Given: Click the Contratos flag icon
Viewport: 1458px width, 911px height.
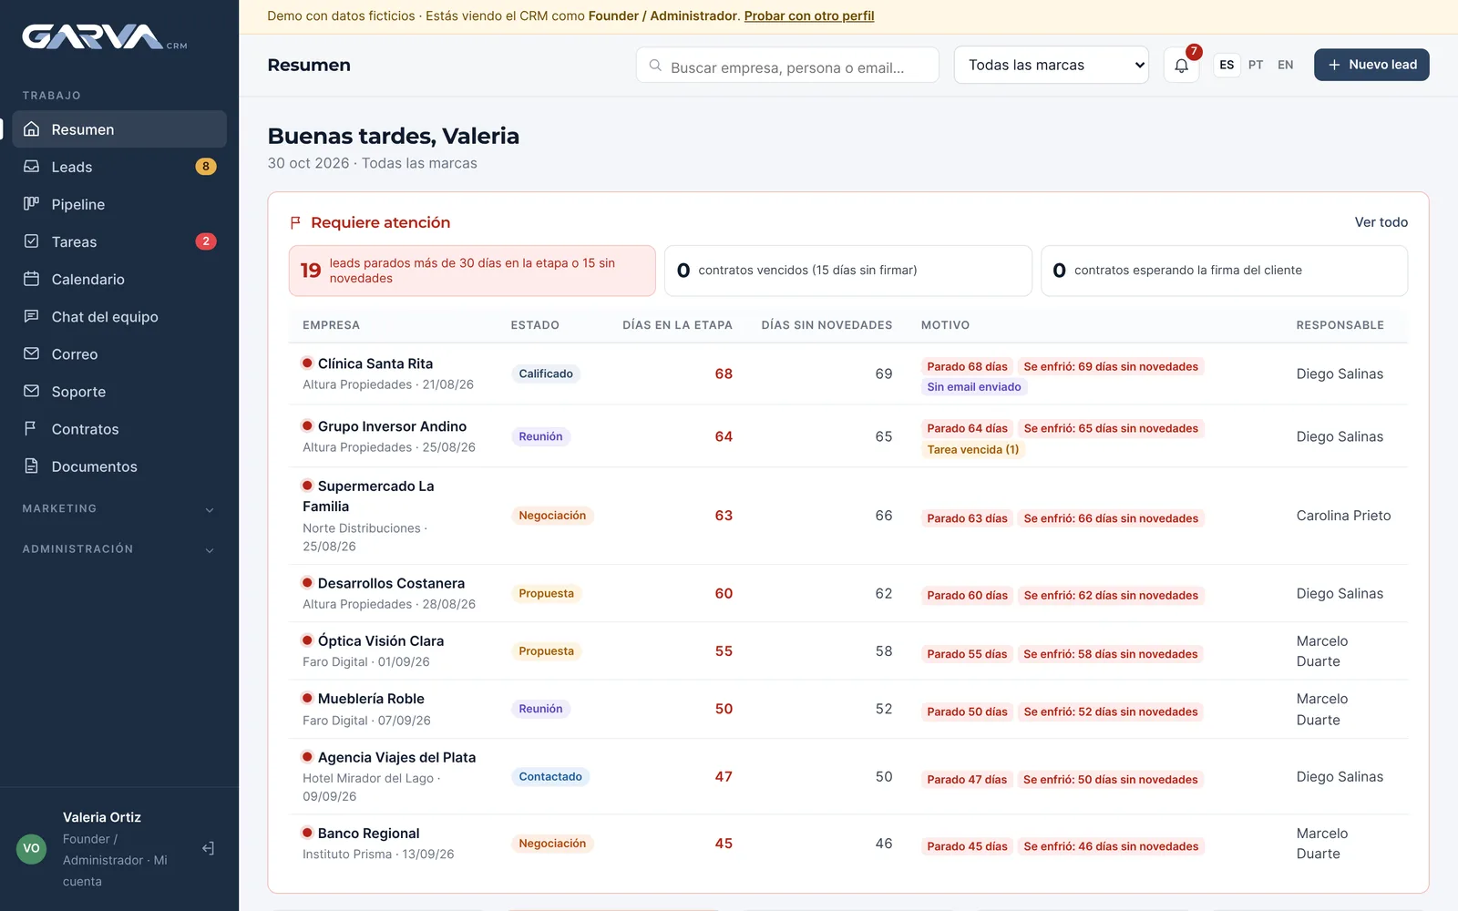Looking at the screenshot, I should click(x=32, y=427).
